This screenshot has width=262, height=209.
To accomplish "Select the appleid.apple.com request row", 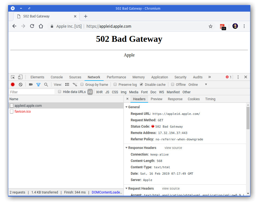I will (66, 105).
